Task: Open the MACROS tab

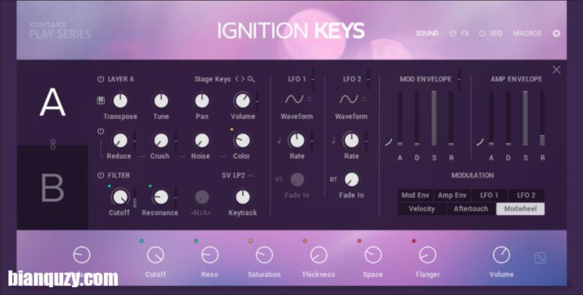Action: click(x=527, y=34)
